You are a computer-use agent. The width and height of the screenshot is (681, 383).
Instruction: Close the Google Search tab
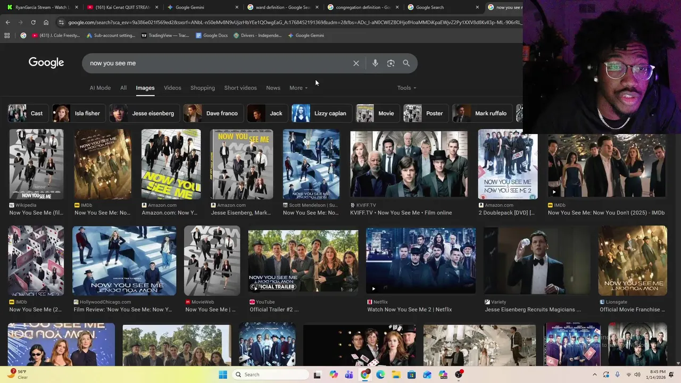[x=477, y=7]
